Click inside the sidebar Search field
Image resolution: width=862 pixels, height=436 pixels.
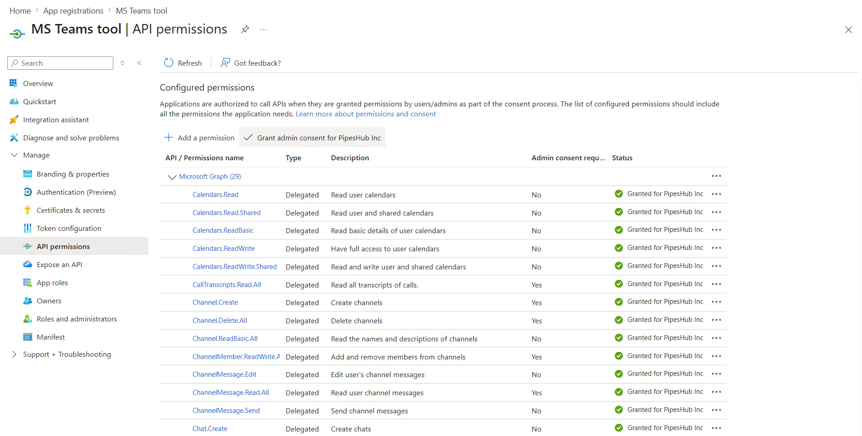click(x=60, y=63)
